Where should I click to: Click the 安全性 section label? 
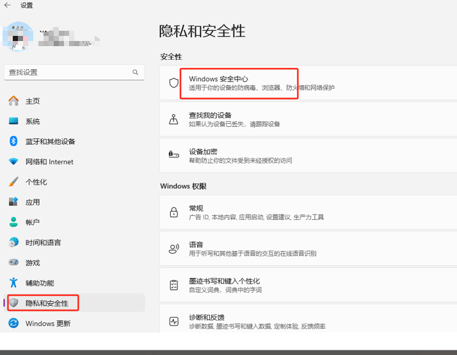tap(171, 56)
